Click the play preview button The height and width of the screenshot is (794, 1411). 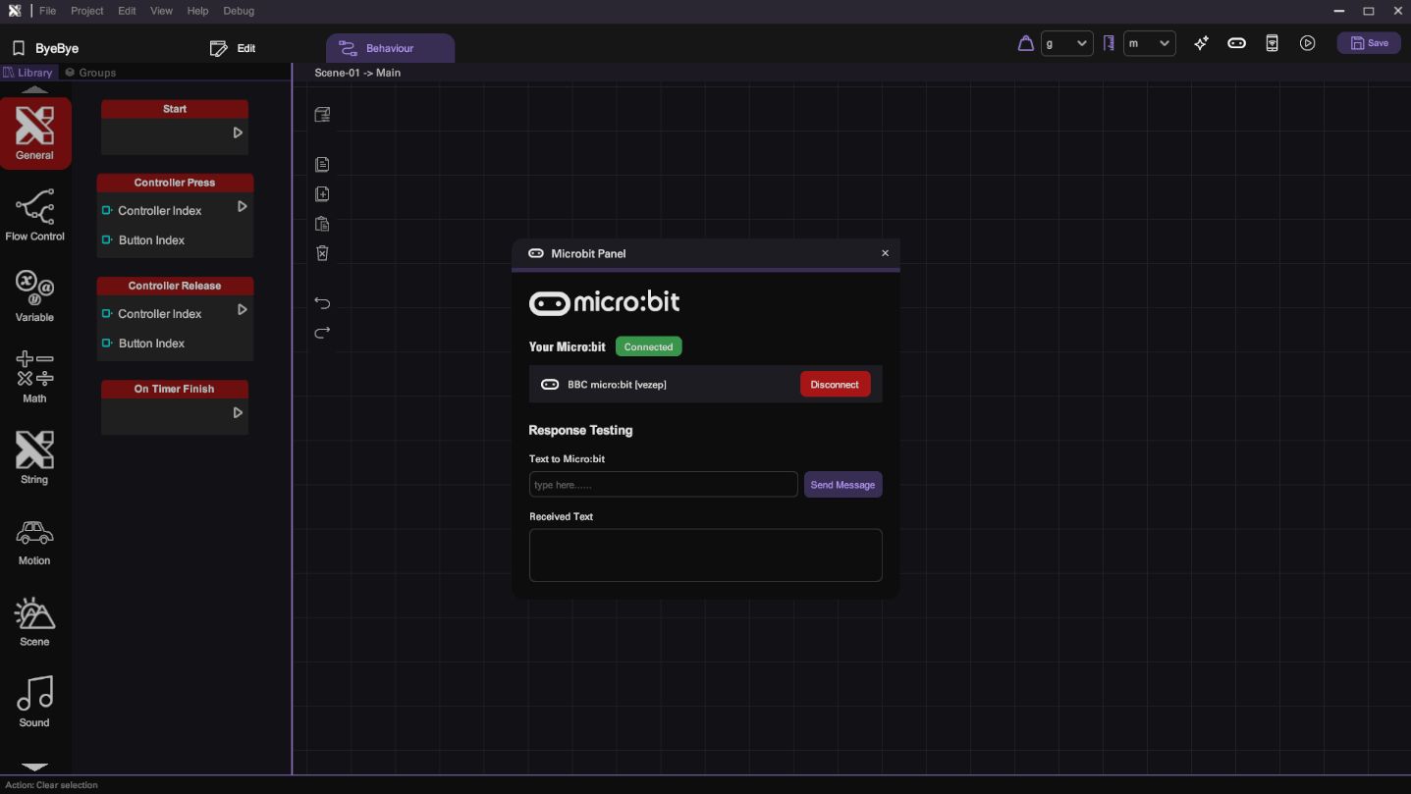click(1307, 43)
